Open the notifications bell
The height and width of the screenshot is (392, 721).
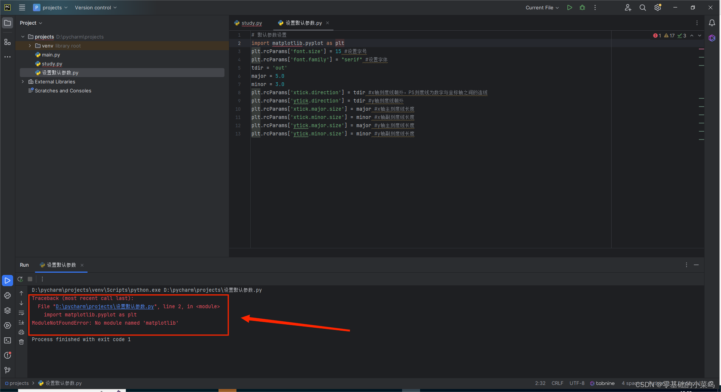[x=712, y=23]
